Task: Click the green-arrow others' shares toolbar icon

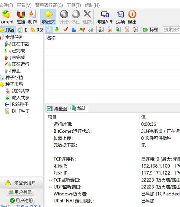Action: (x=118, y=30)
